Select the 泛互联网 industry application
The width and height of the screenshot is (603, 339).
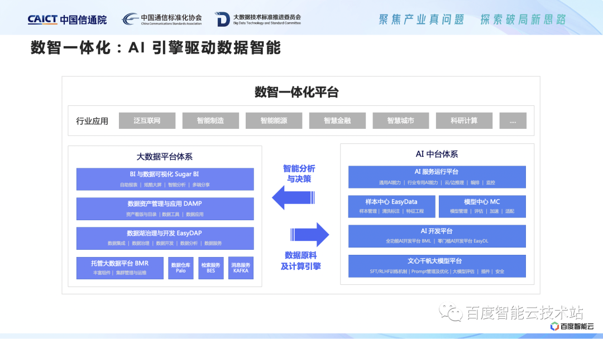click(x=147, y=120)
